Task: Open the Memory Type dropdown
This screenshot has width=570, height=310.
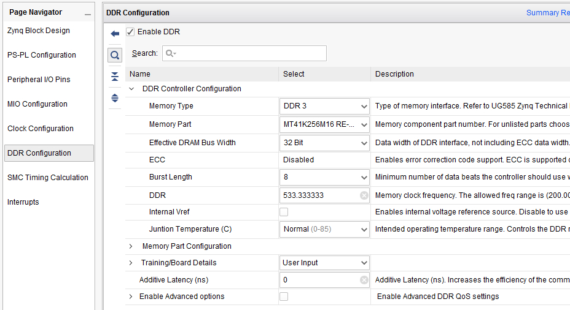Action: click(x=324, y=106)
